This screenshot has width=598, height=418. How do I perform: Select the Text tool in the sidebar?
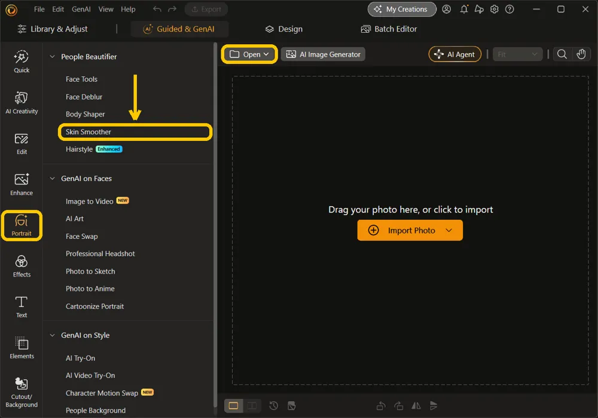22,307
